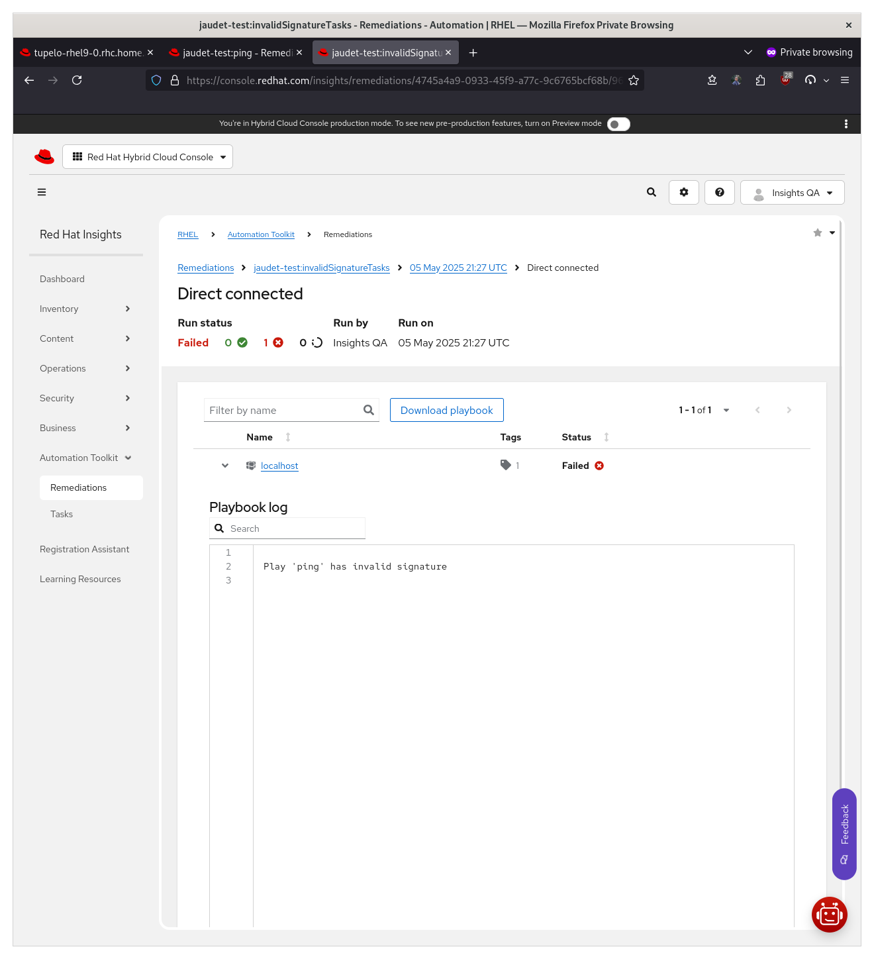Favorite this page with the star icon
Image resolution: width=874 pixels, height=959 pixels.
pos(818,232)
